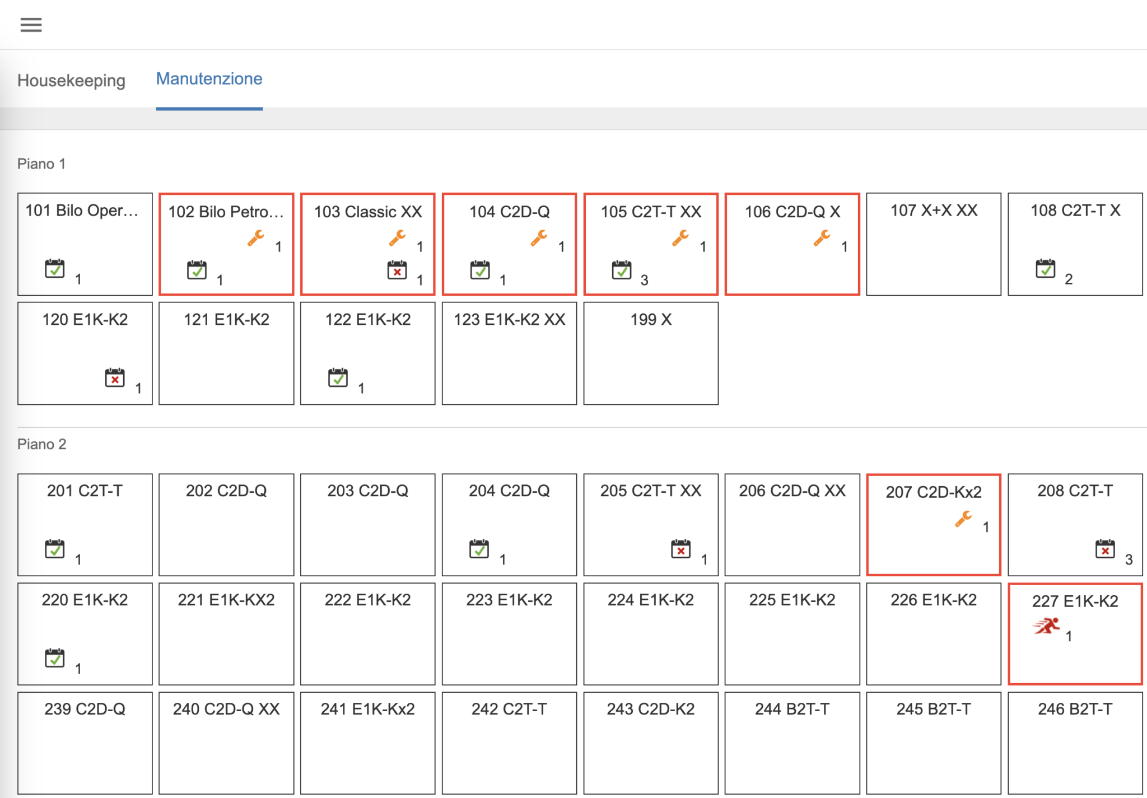1147x798 pixels.
Task: Open room card 239 C2D-Q
Action: click(85, 743)
